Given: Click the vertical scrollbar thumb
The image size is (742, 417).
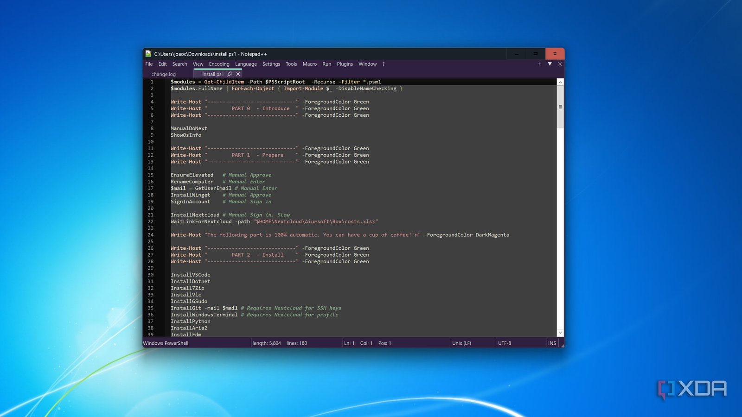Looking at the screenshot, I should point(560,107).
